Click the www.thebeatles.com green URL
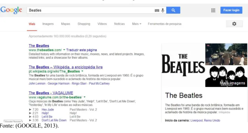This screenshot has height=133, width=248. (x=45, y=50)
